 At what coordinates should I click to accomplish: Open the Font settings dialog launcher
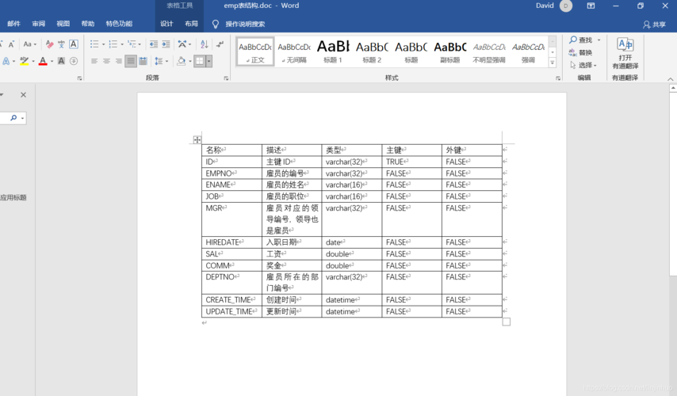(x=80, y=78)
